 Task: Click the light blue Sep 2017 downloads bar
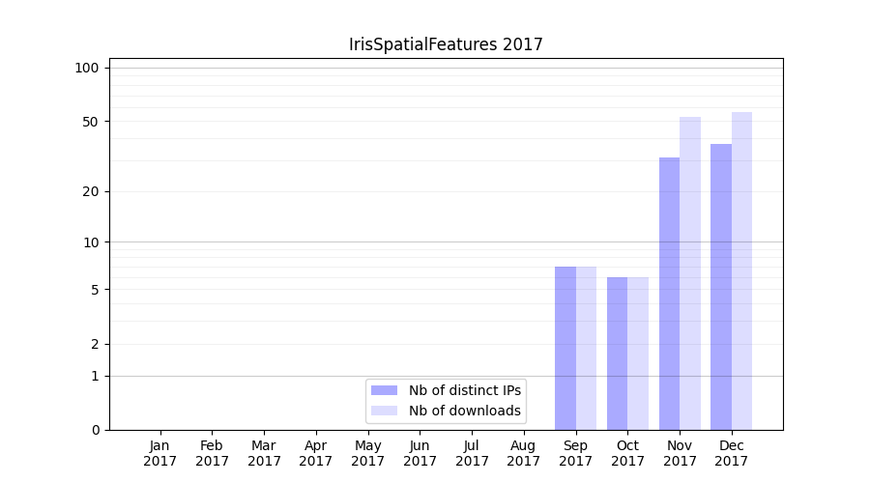pyautogui.click(x=586, y=348)
